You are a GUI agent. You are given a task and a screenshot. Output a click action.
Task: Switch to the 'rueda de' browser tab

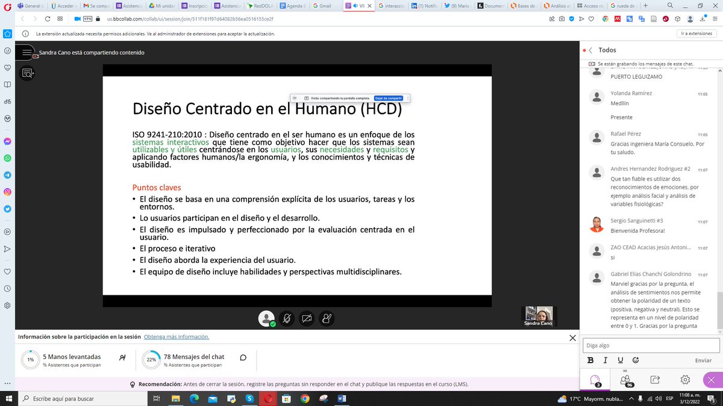(622, 5)
